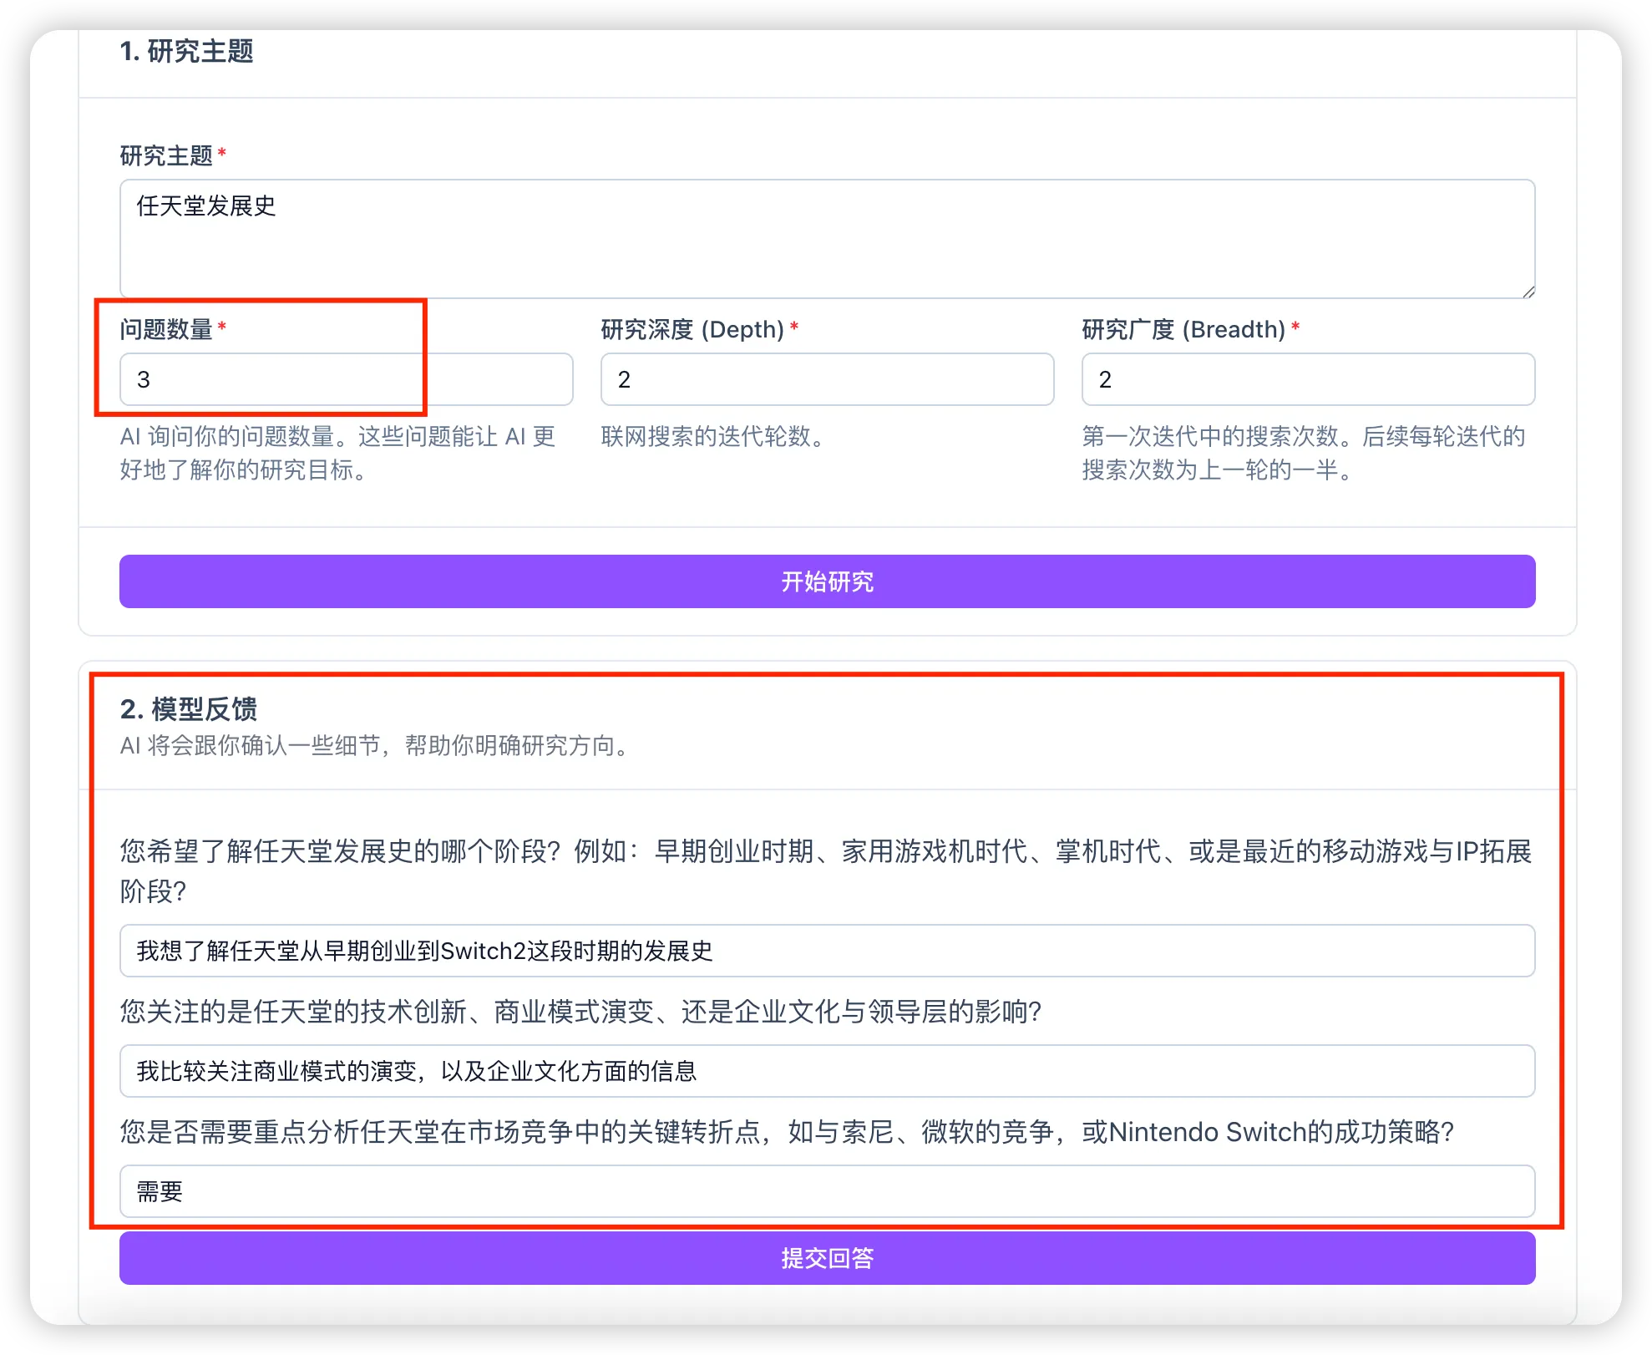Click the hint starting with AI 询问你的问题数量
Viewport: 1652px width, 1355px height.
(337, 453)
